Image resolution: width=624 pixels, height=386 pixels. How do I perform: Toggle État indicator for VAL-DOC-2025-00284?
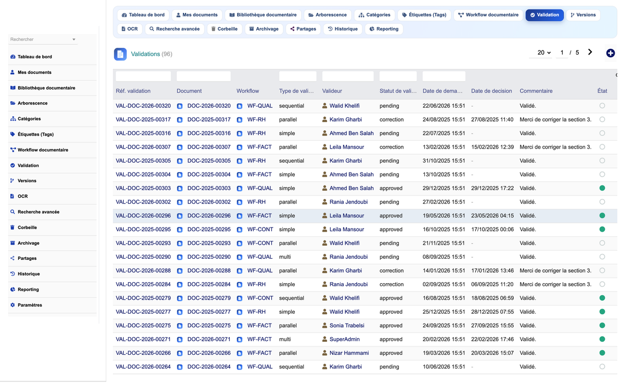602,284
